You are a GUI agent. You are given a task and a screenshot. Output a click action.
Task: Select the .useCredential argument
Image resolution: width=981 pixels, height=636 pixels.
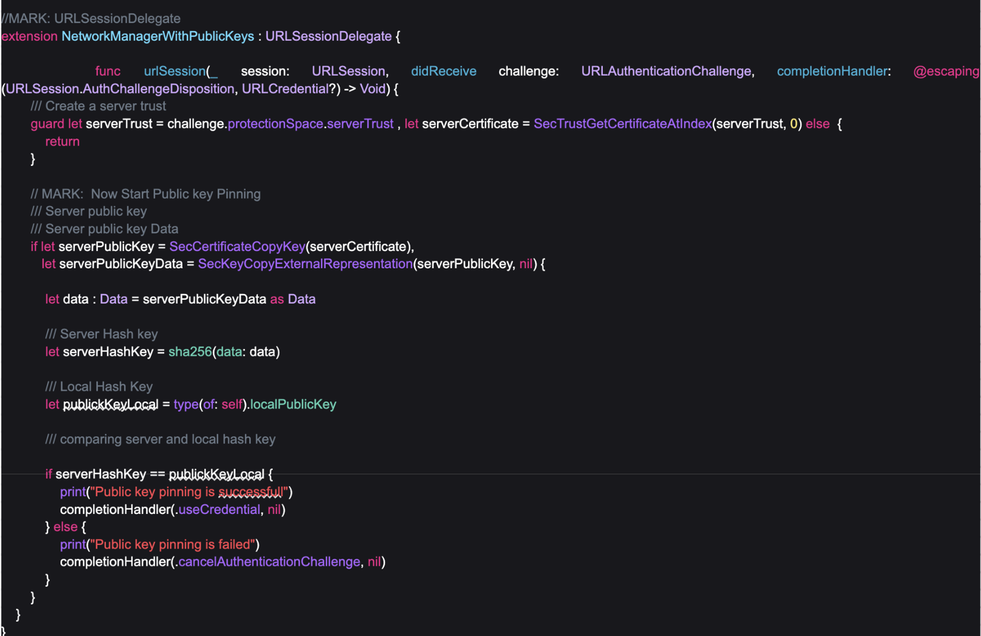click(x=218, y=509)
